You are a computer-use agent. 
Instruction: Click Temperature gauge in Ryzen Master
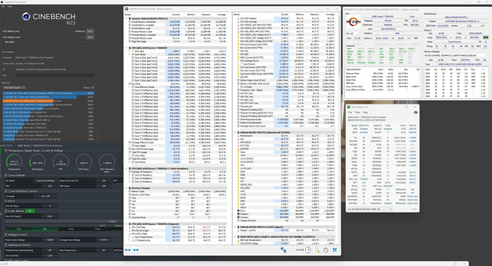[x=14, y=162]
